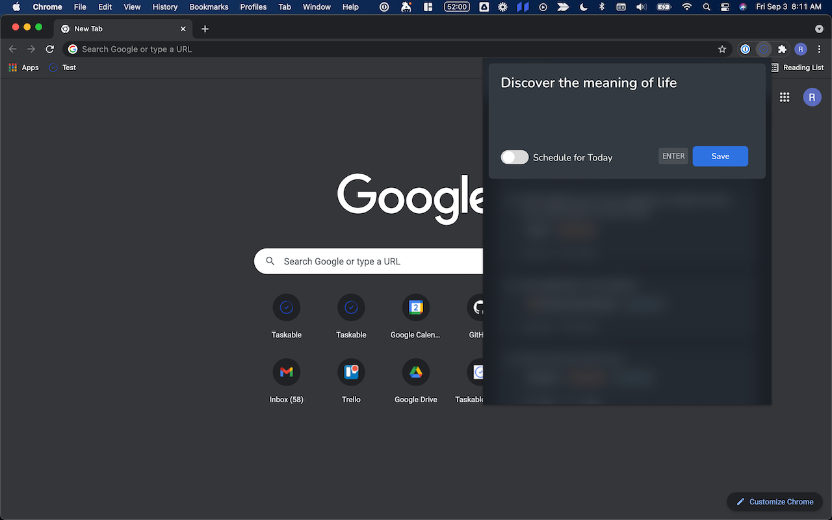Bookmark the page with the star icon
Image resolution: width=832 pixels, height=520 pixels.
(722, 49)
